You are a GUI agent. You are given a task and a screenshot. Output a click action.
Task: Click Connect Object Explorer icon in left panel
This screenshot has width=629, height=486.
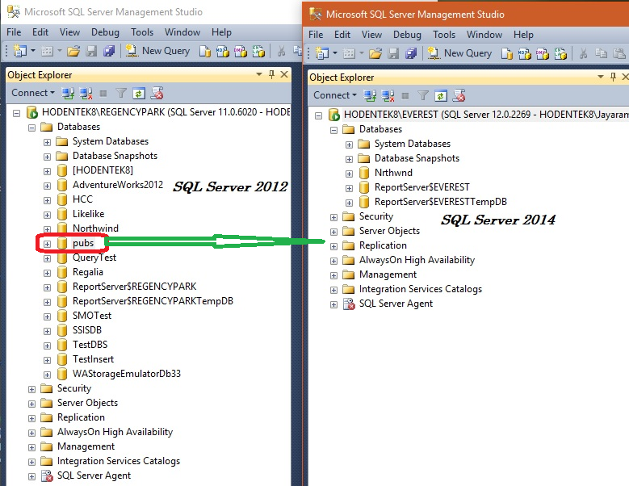click(x=68, y=94)
